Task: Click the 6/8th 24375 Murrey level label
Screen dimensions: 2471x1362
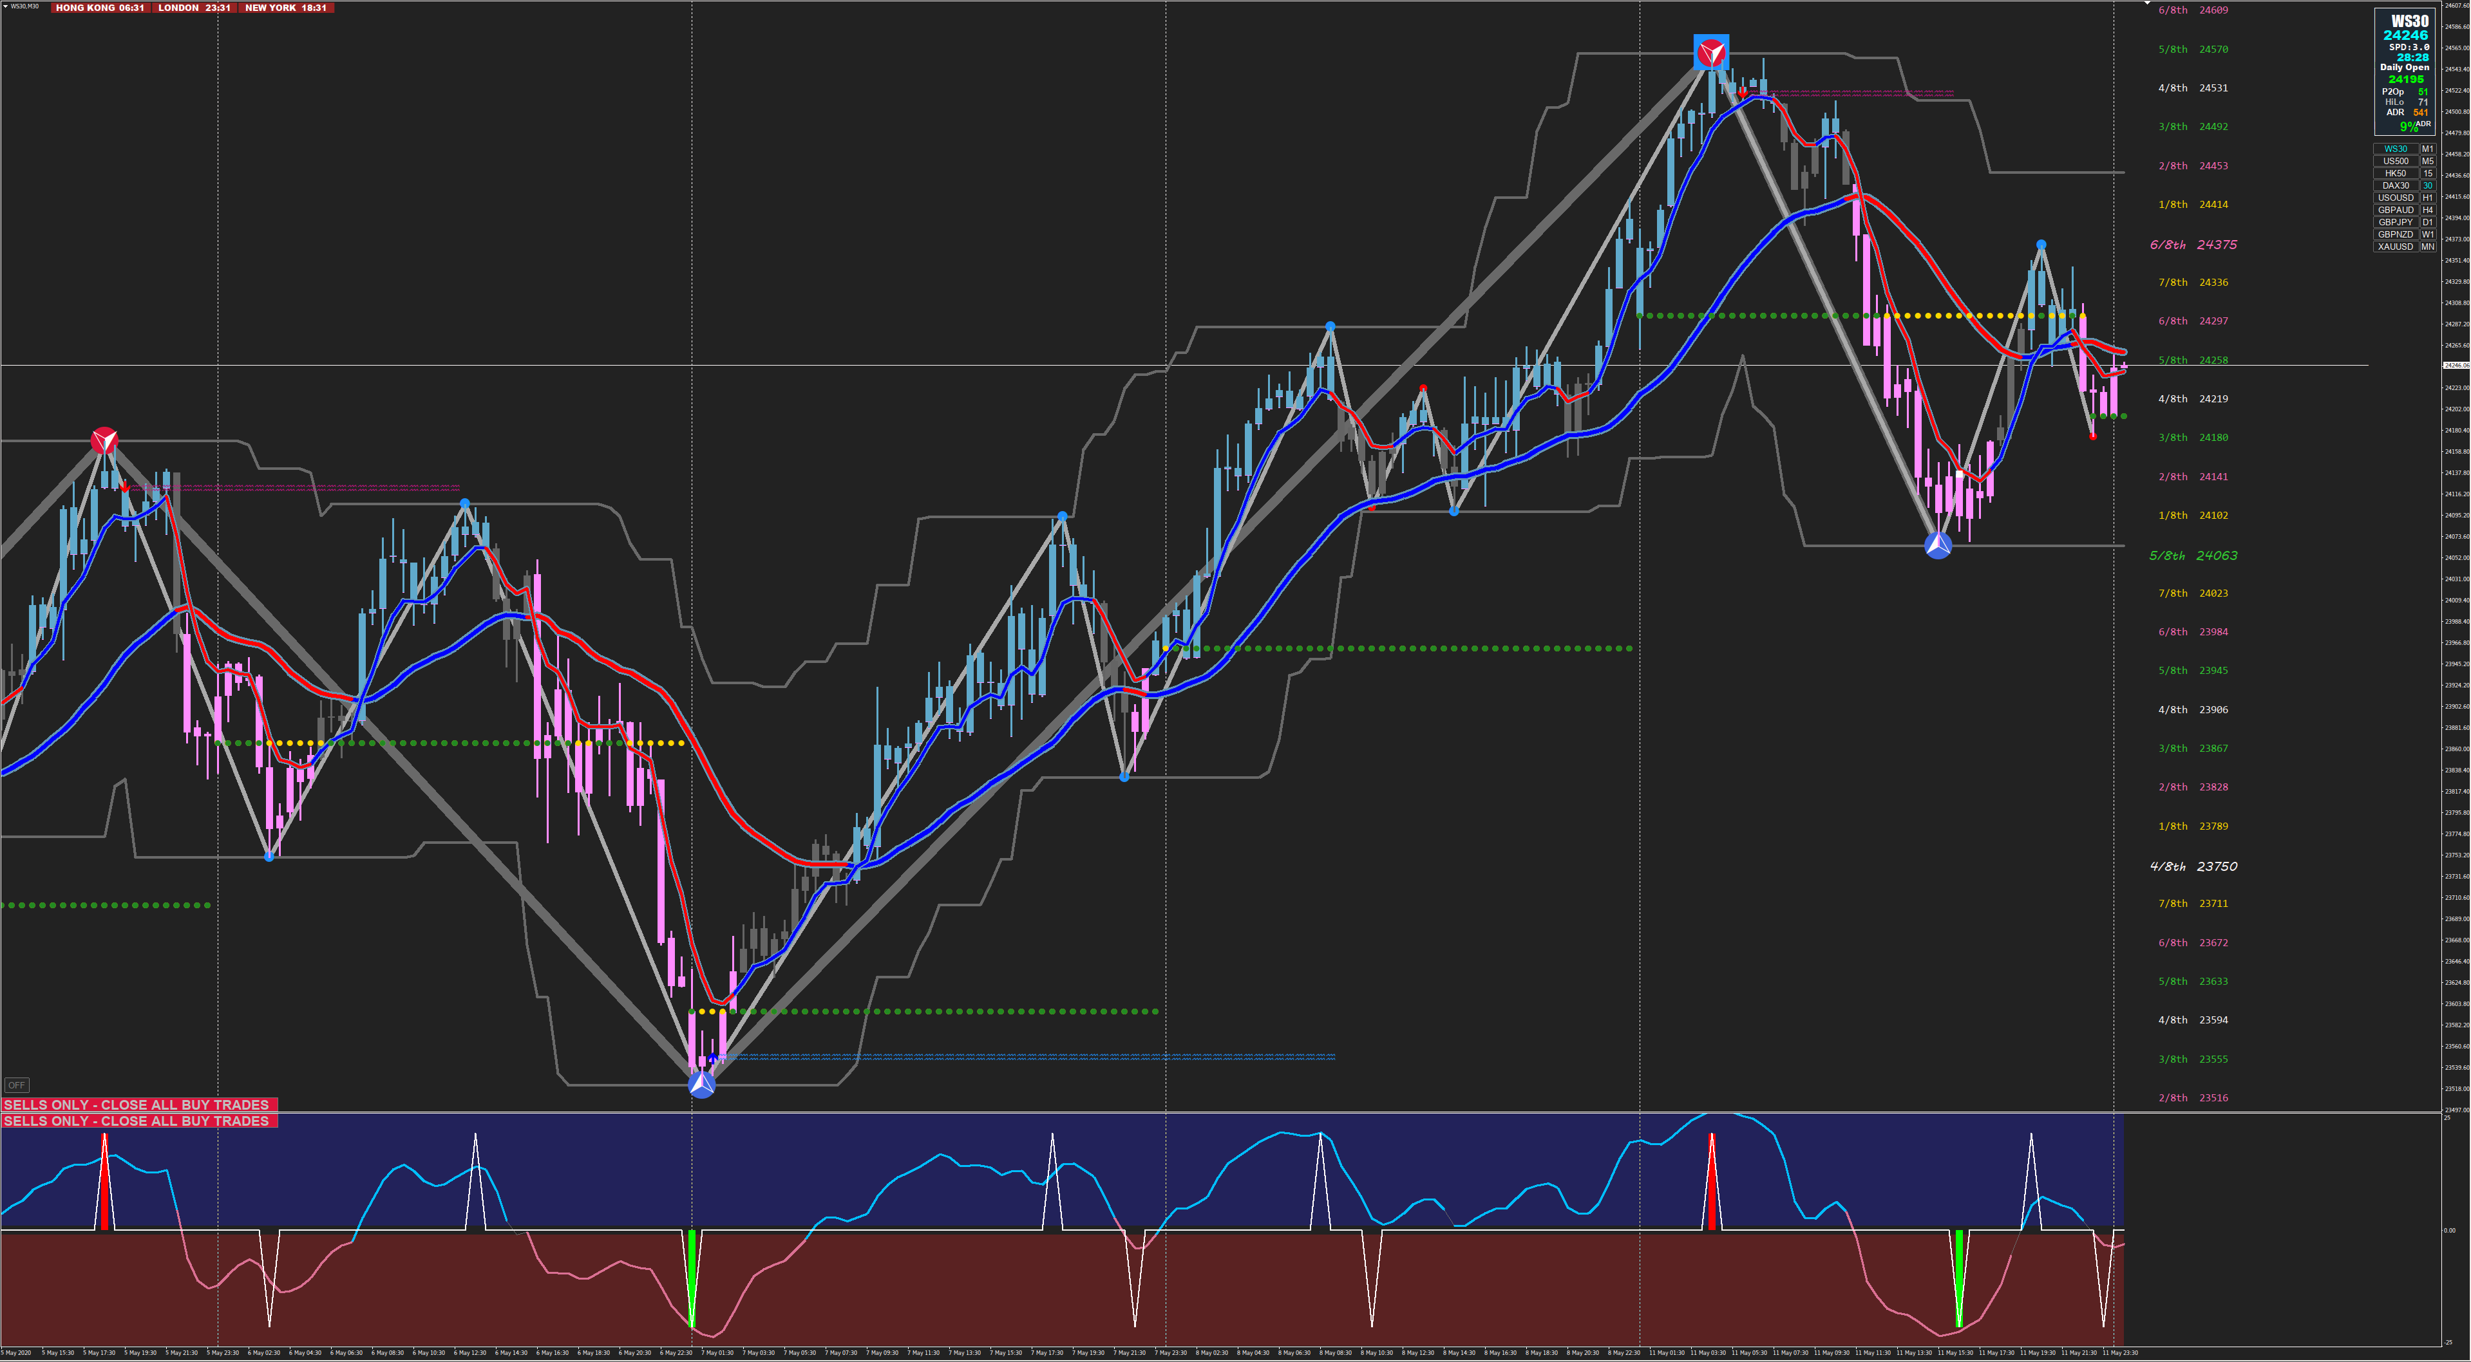Action: 2193,245
